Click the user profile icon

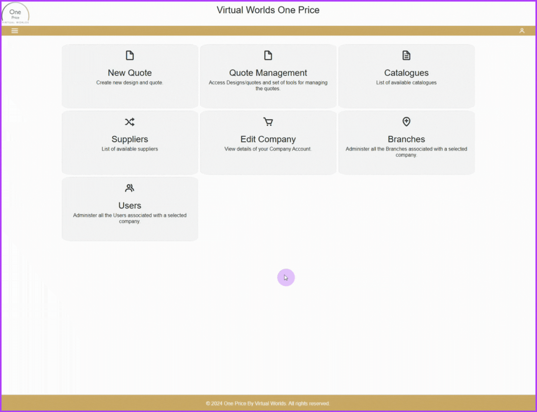[x=522, y=31]
